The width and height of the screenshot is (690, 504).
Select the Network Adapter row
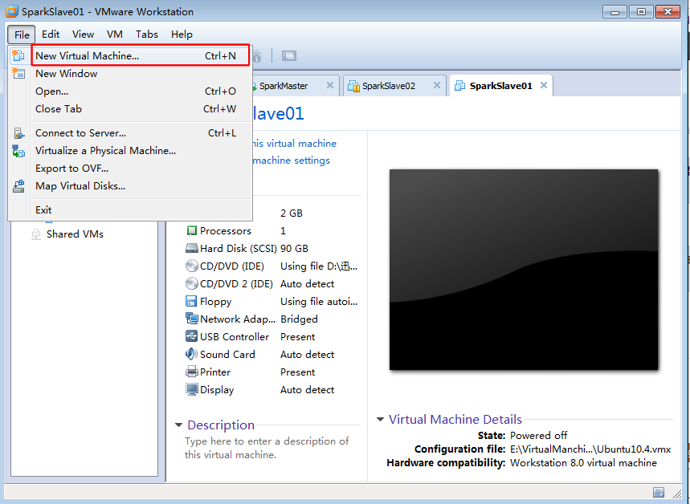point(272,319)
